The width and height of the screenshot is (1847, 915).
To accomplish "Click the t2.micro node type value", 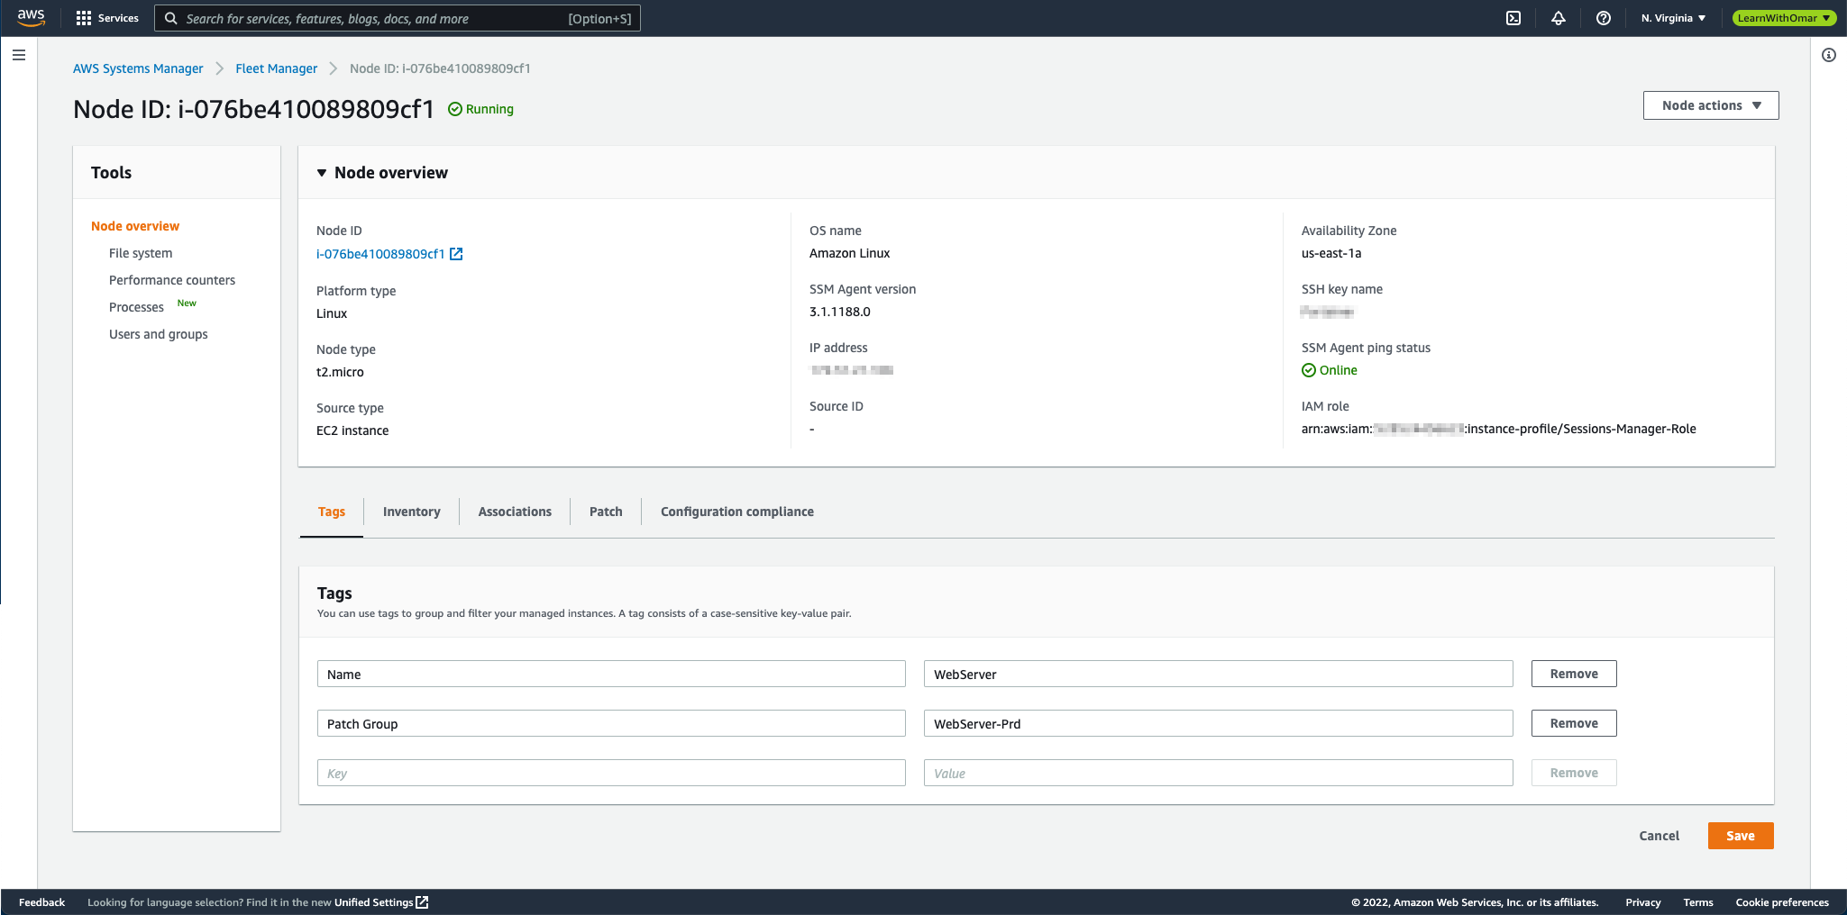I will coord(340,372).
